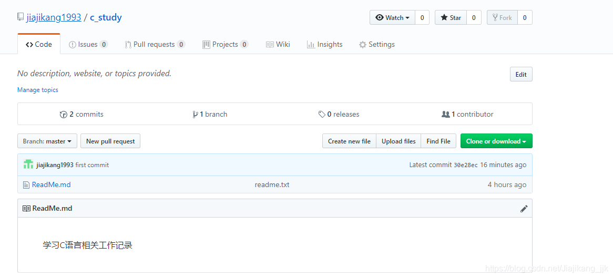613x278 pixels.
Task: Open the 'first commit' message link
Action: click(92, 165)
